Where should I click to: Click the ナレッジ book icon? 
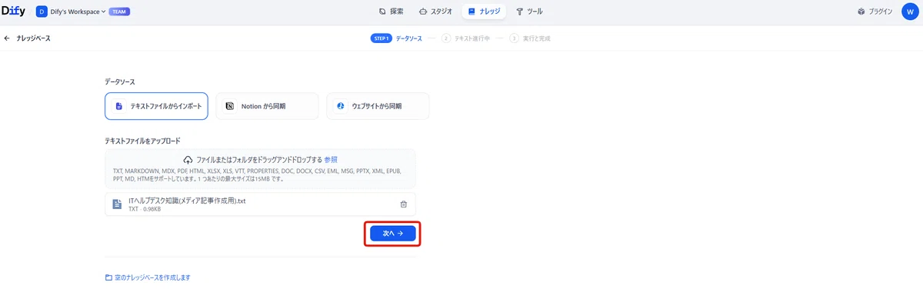472,12
